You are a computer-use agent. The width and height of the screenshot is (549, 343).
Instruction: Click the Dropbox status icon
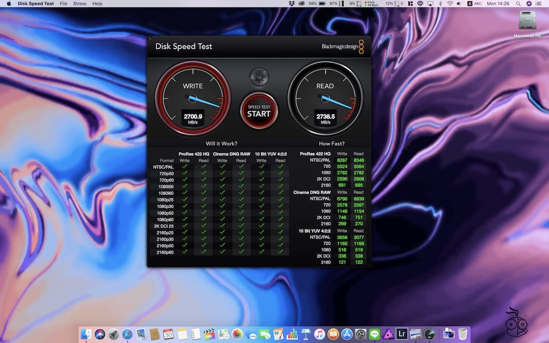(291, 4)
